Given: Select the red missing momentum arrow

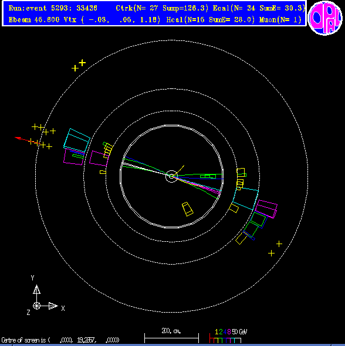Looking at the screenshot, I should pos(28,141).
